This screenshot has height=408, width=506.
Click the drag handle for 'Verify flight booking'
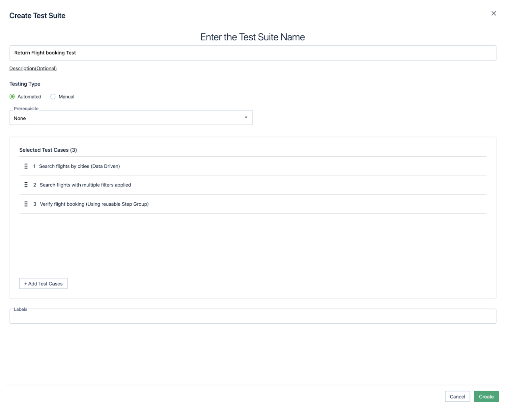click(x=26, y=204)
